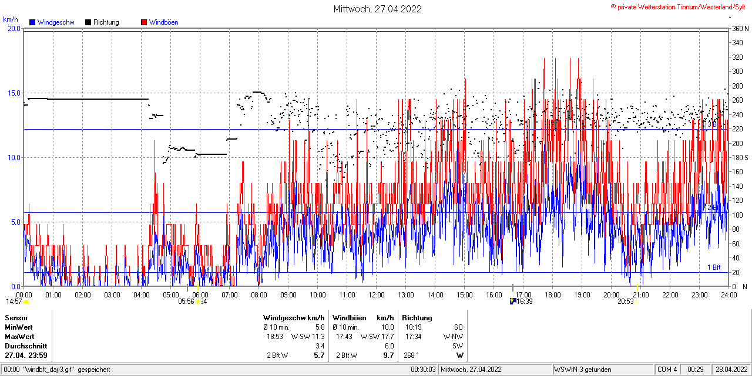Click the 24:00 time axis tick label
752x376 pixels.
[728, 294]
